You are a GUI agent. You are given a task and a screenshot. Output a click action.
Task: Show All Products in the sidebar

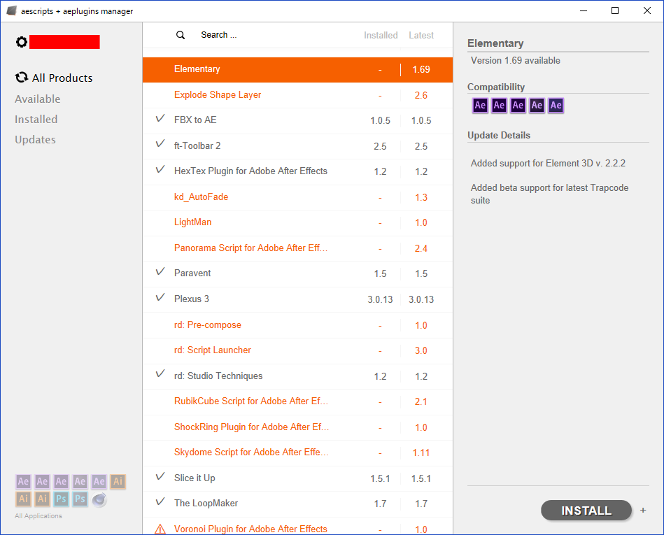pos(62,78)
